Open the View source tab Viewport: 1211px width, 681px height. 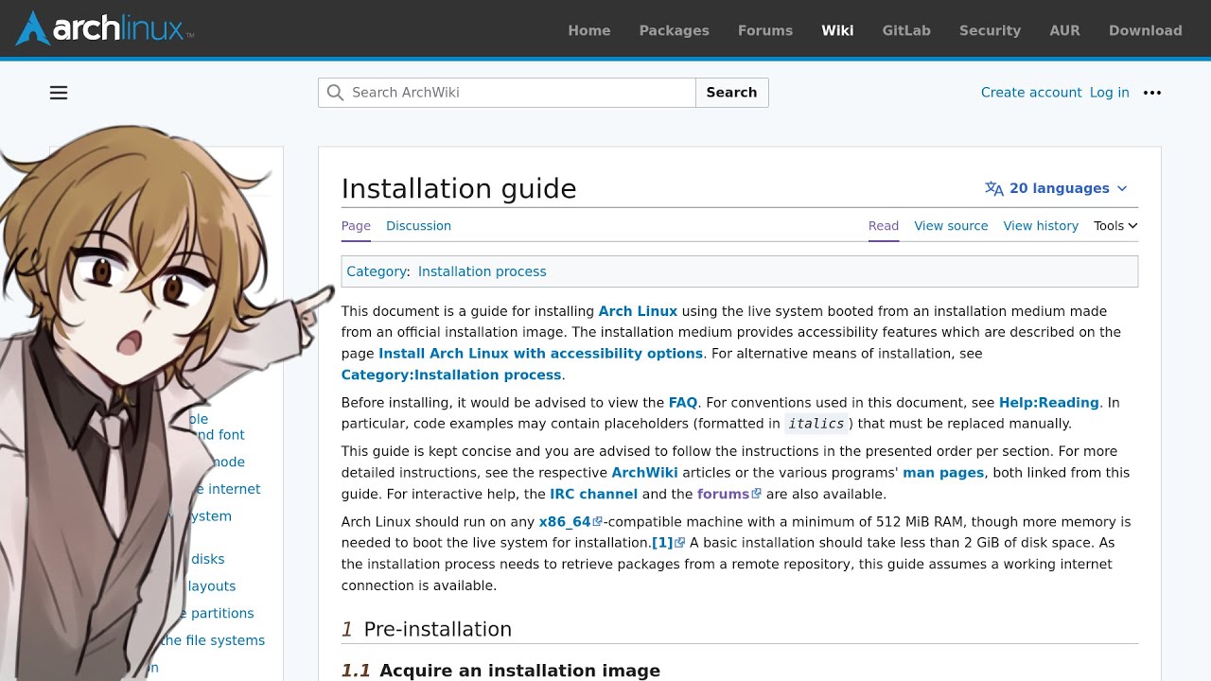coord(951,226)
